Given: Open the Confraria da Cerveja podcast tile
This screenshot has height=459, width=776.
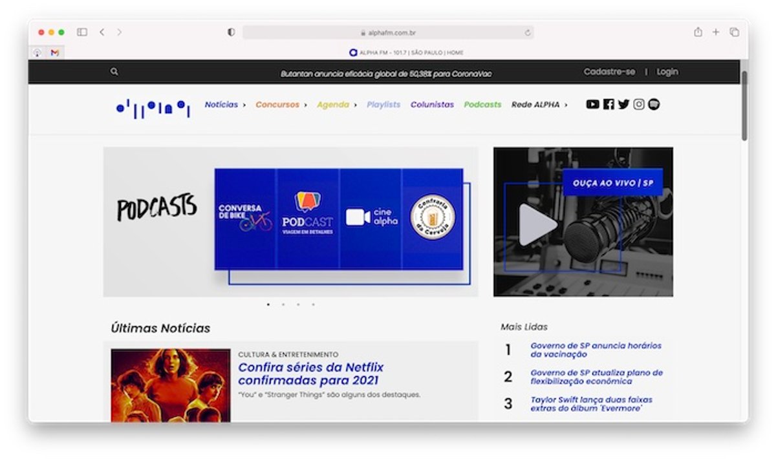Looking at the screenshot, I should coord(433,219).
